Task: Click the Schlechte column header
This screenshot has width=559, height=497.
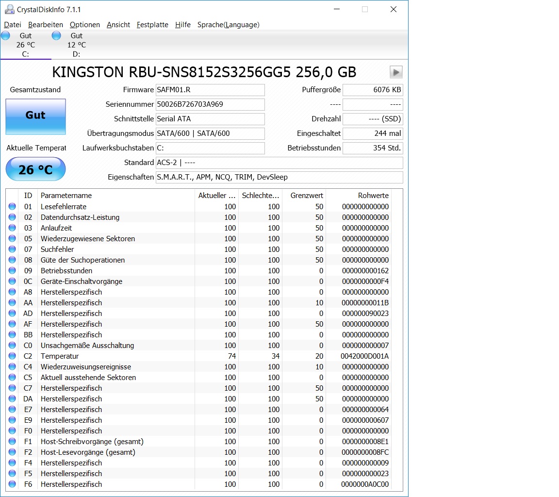Action: [260, 196]
